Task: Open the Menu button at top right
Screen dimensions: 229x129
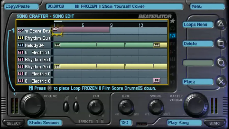Action: [207, 6]
